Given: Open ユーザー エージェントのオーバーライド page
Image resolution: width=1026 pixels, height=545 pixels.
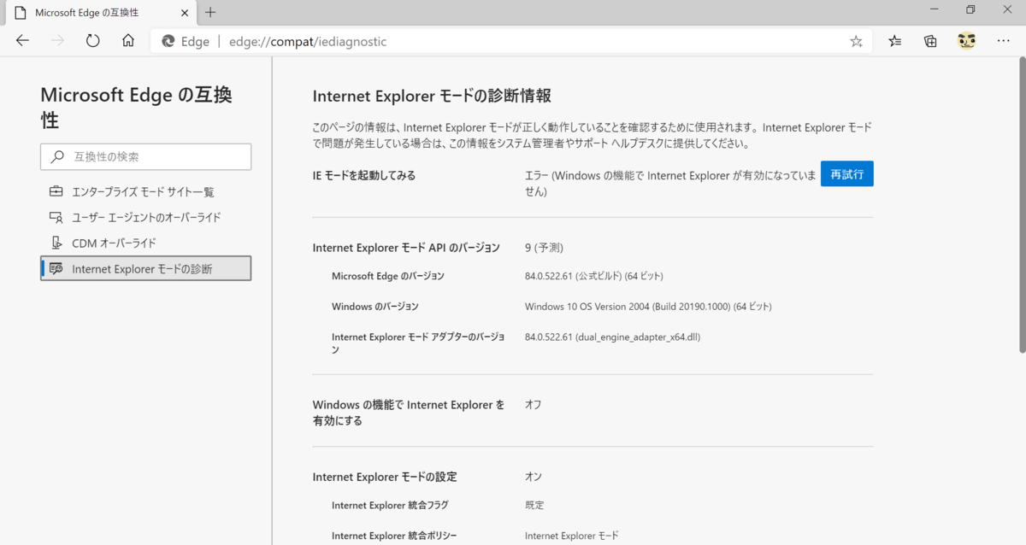Looking at the screenshot, I should point(145,218).
